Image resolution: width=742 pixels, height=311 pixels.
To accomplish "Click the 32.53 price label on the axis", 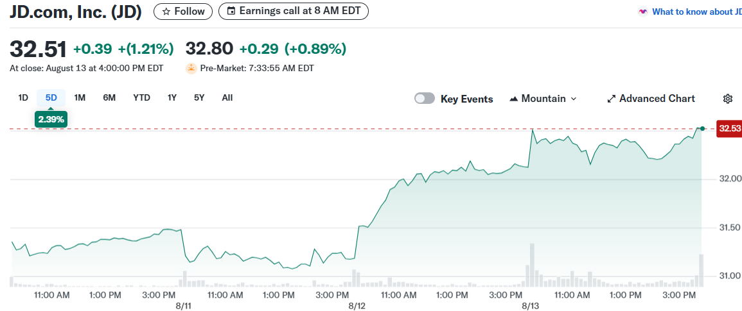I will pos(729,128).
